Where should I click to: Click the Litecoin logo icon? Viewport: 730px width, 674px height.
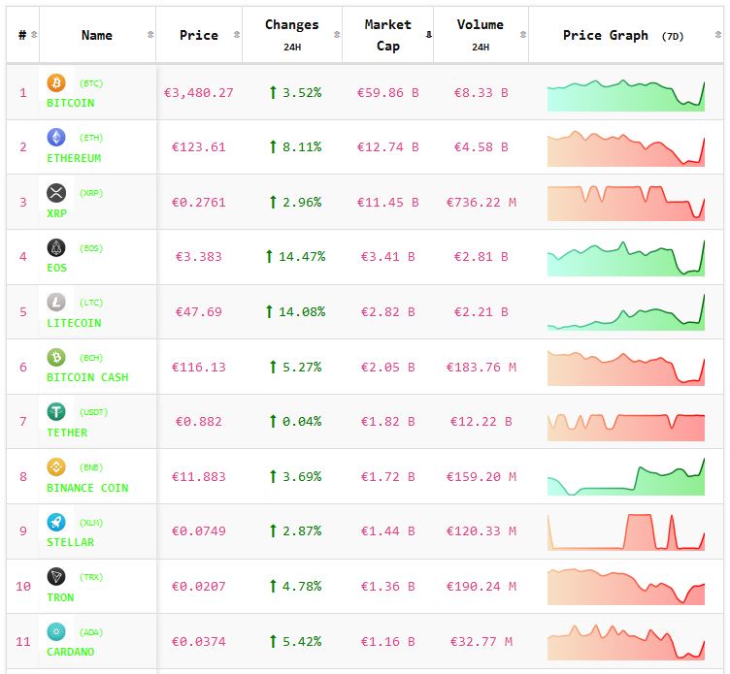[x=56, y=303]
